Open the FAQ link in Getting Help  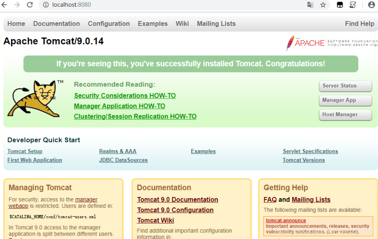pyautogui.click(x=270, y=199)
